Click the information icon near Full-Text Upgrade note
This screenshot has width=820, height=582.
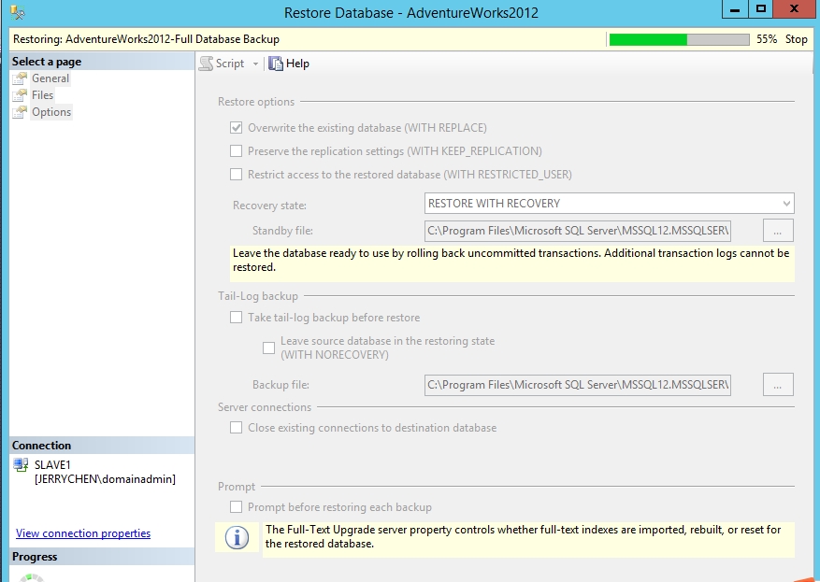237,537
